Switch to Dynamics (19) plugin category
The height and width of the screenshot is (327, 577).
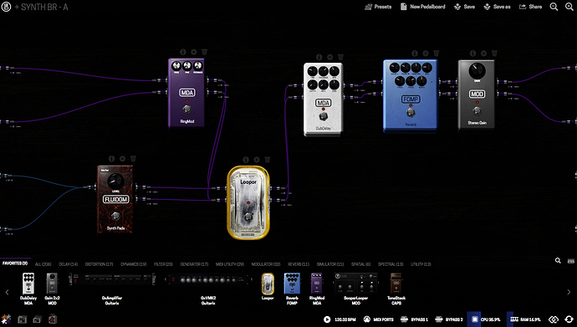point(134,264)
